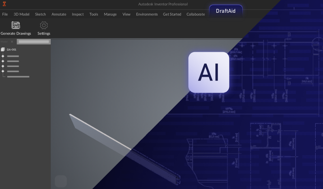This screenshot has height=189, width=323.
Task: Click the rounded widget in viewport corner
Action: tap(61, 181)
